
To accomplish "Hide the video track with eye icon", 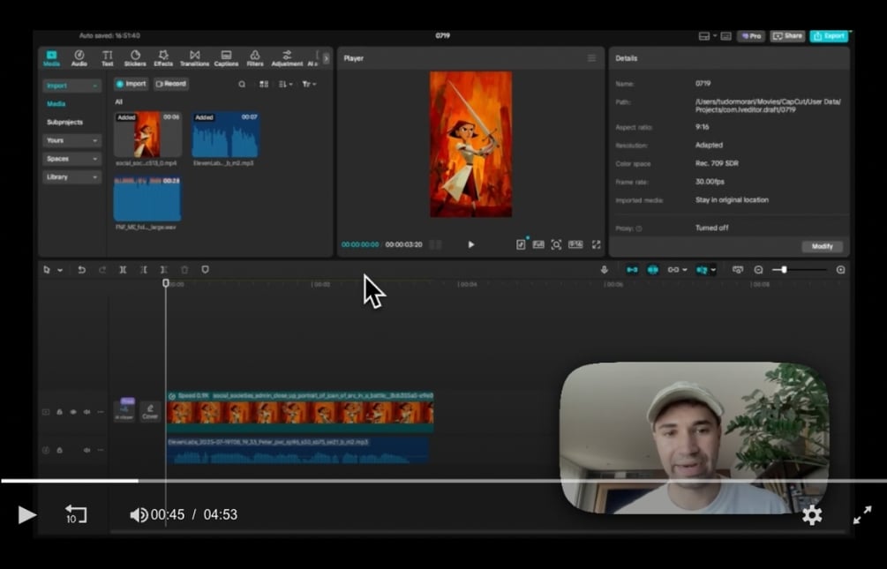I will [x=73, y=412].
